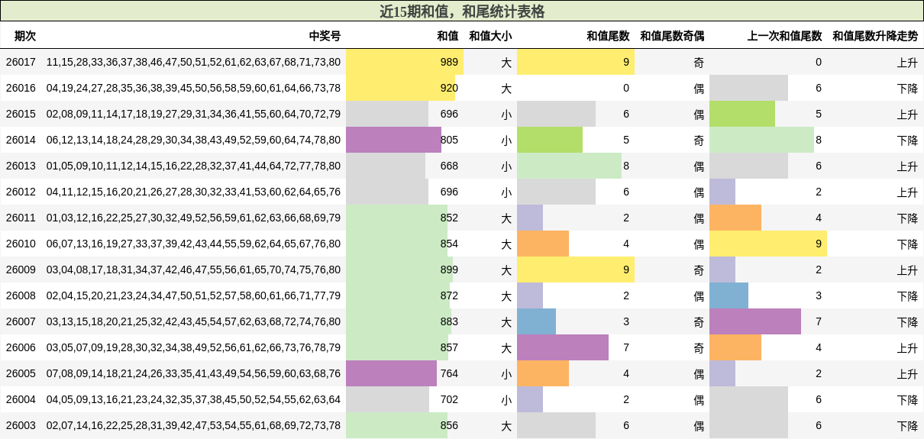This screenshot has height=439, width=924.
Task: Select period cell 26012
Action: click(21, 192)
